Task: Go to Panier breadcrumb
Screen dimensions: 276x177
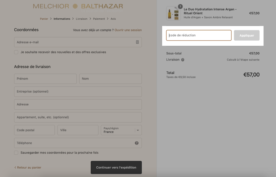Action: point(44,19)
